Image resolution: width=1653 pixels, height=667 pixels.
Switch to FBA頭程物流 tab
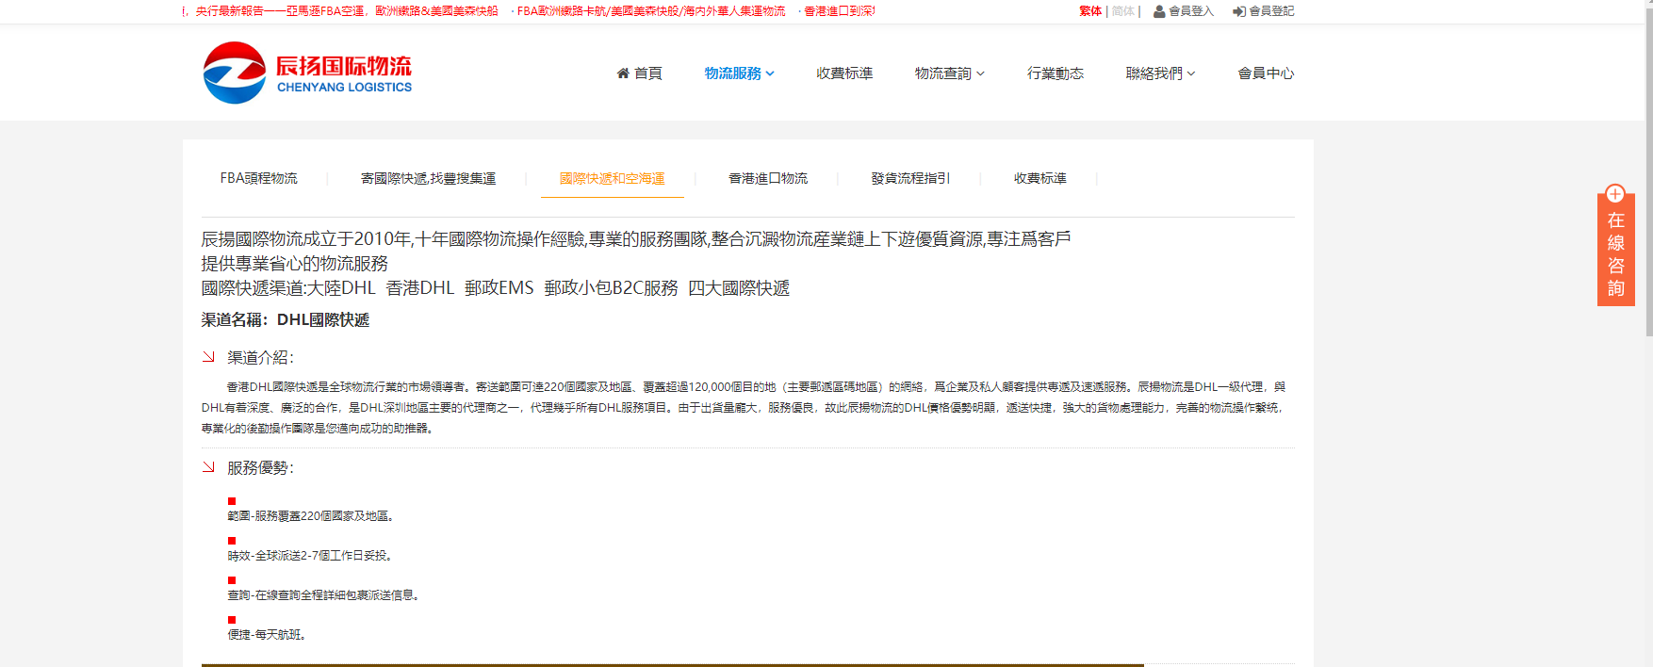click(259, 178)
